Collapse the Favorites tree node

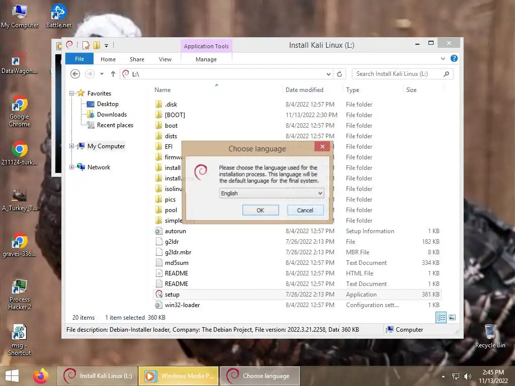click(x=71, y=93)
